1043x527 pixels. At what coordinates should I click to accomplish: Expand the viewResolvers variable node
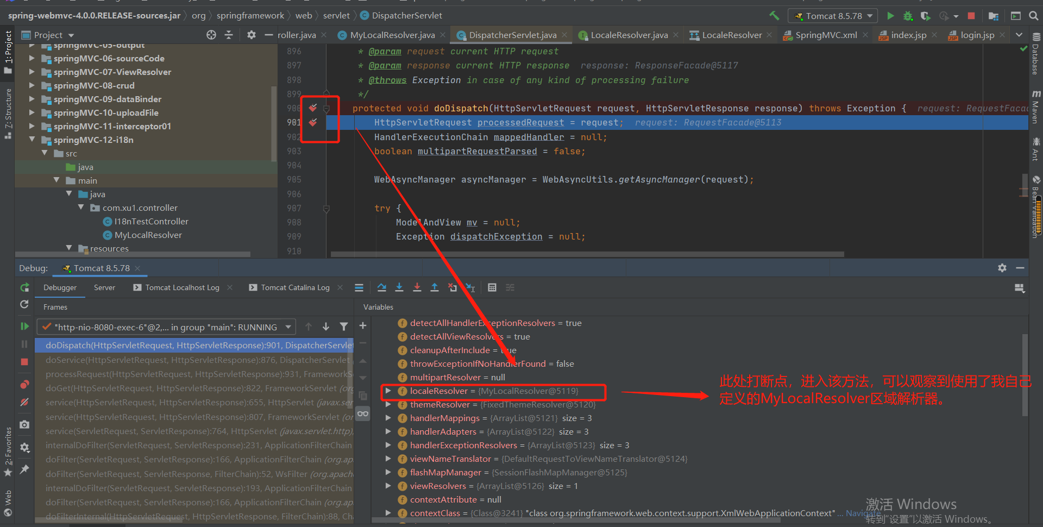388,486
